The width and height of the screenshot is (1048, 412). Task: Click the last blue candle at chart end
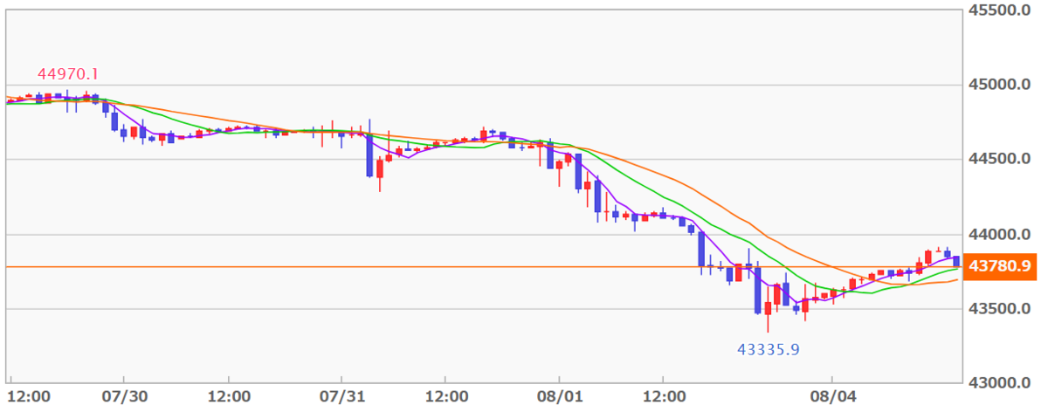pyautogui.click(x=956, y=260)
